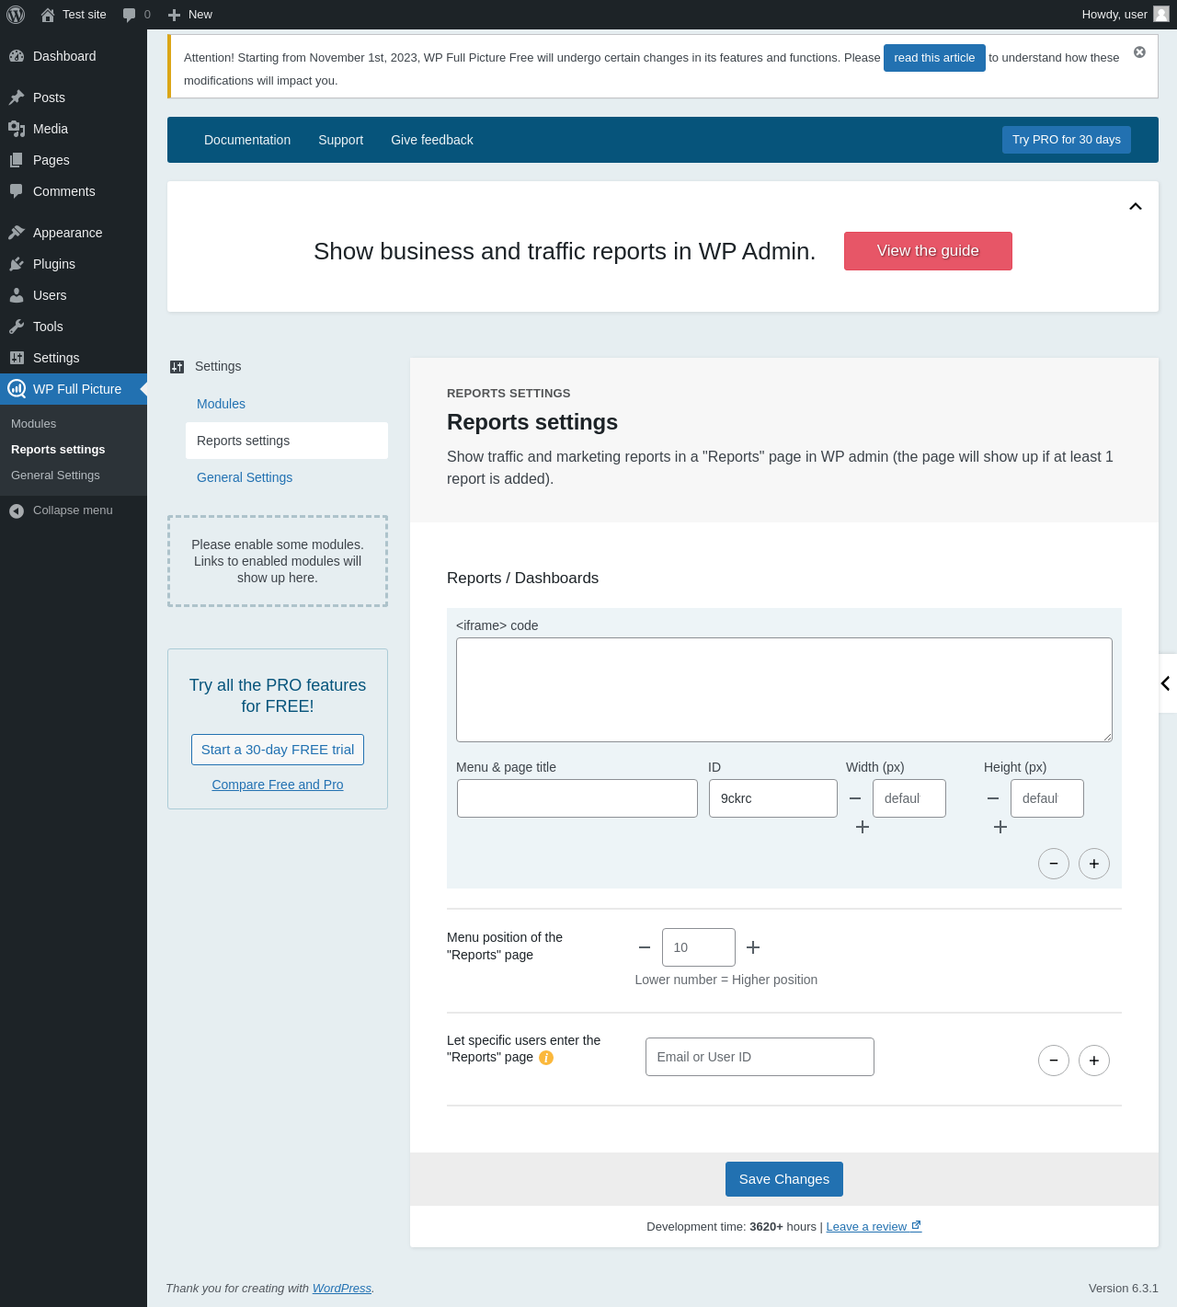
Task: Click the Width (px) input
Action: click(x=909, y=798)
